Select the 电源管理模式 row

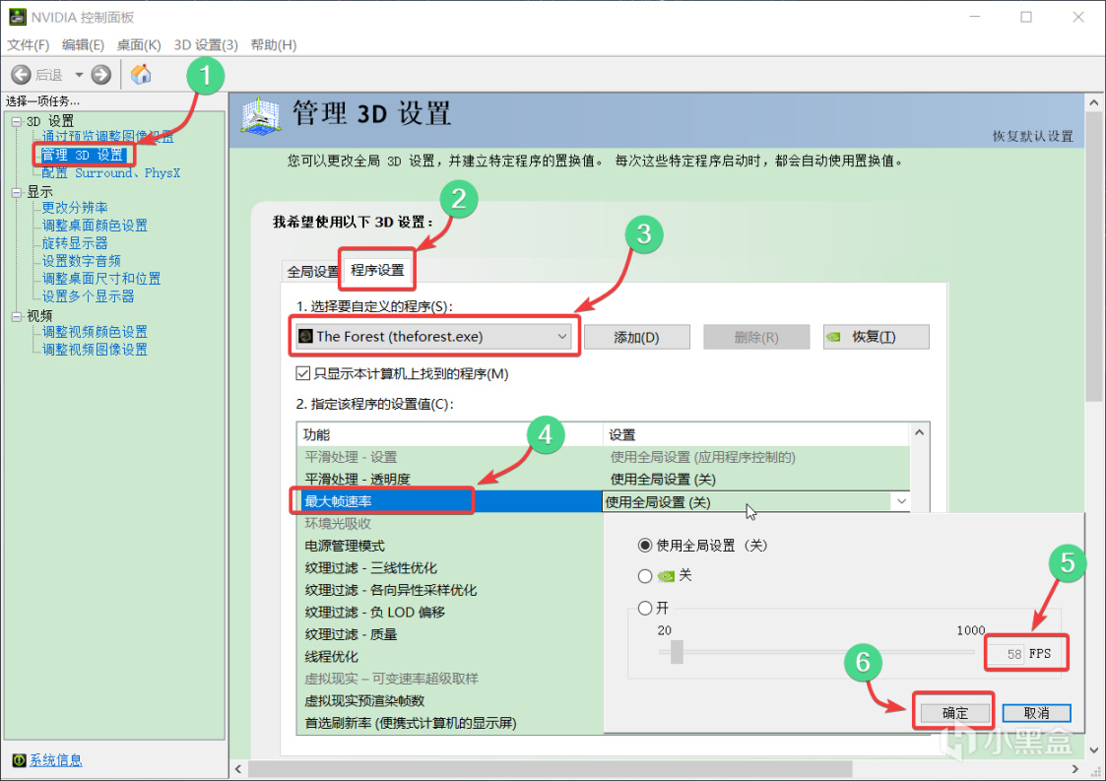[x=449, y=546]
